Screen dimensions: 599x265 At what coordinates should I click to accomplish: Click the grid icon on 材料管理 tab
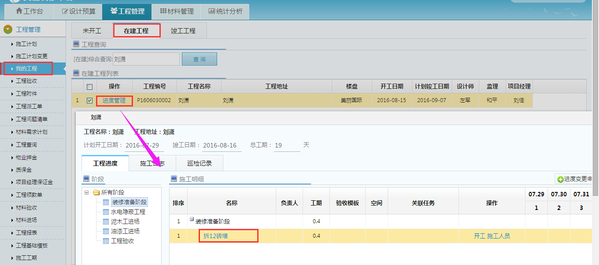(163, 11)
